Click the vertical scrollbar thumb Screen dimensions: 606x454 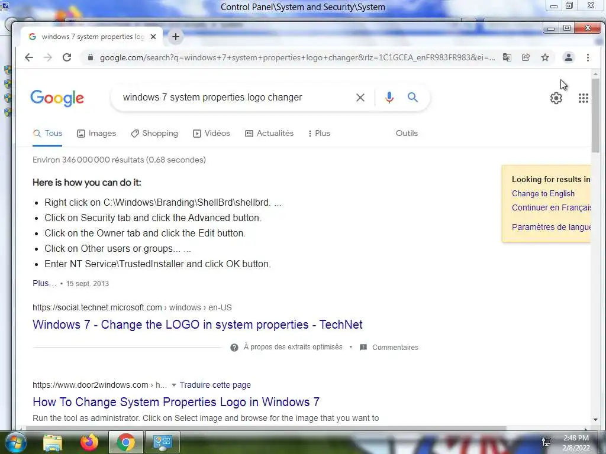[x=595, y=115]
